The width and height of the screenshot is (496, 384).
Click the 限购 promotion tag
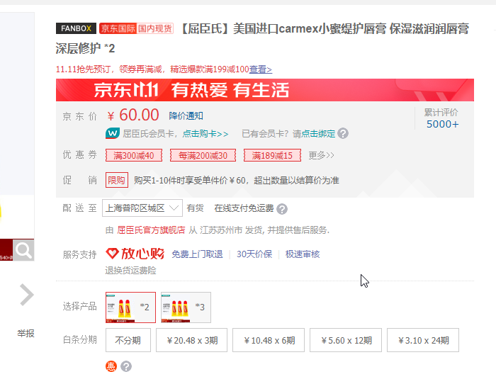click(x=117, y=180)
